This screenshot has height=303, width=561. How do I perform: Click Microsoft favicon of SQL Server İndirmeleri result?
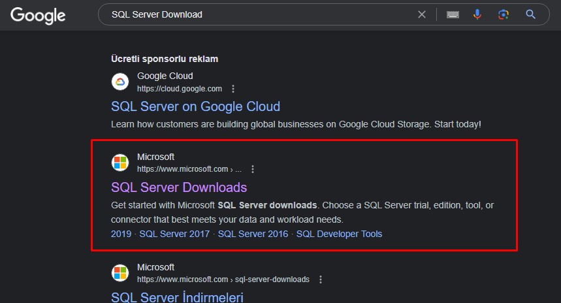[120, 273]
